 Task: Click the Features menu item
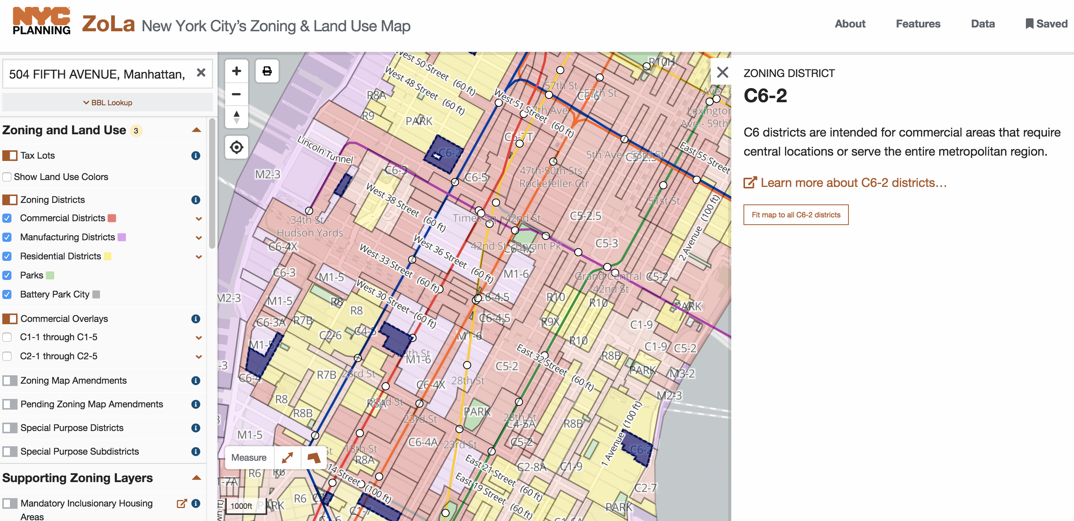(x=919, y=24)
